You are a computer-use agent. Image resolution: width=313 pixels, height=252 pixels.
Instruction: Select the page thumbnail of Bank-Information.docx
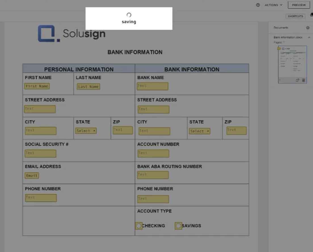pyautogui.click(x=293, y=62)
